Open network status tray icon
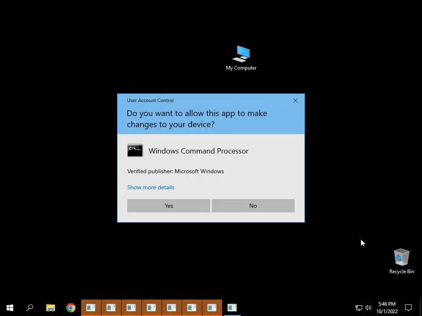Image resolution: width=422 pixels, height=316 pixels. [x=359, y=308]
